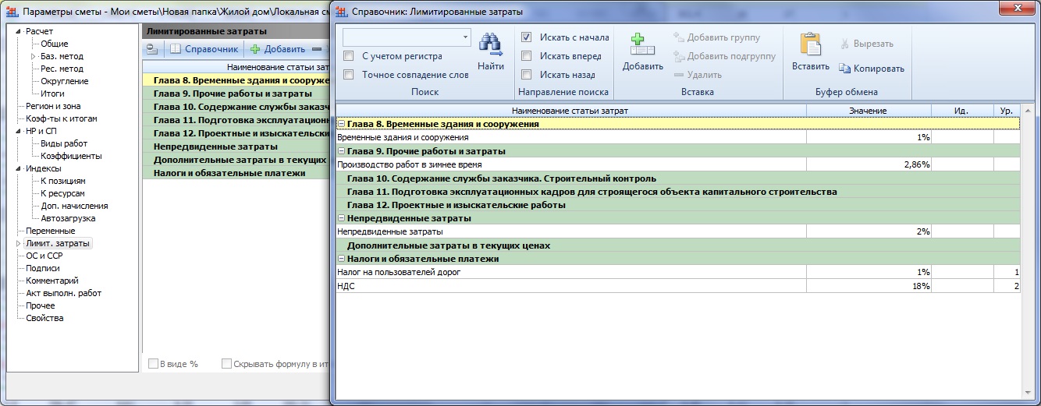Viewport: 1041px width, 406px height.
Task: Collapse the Глава 8 group in the reference table
Action: point(341,124)
